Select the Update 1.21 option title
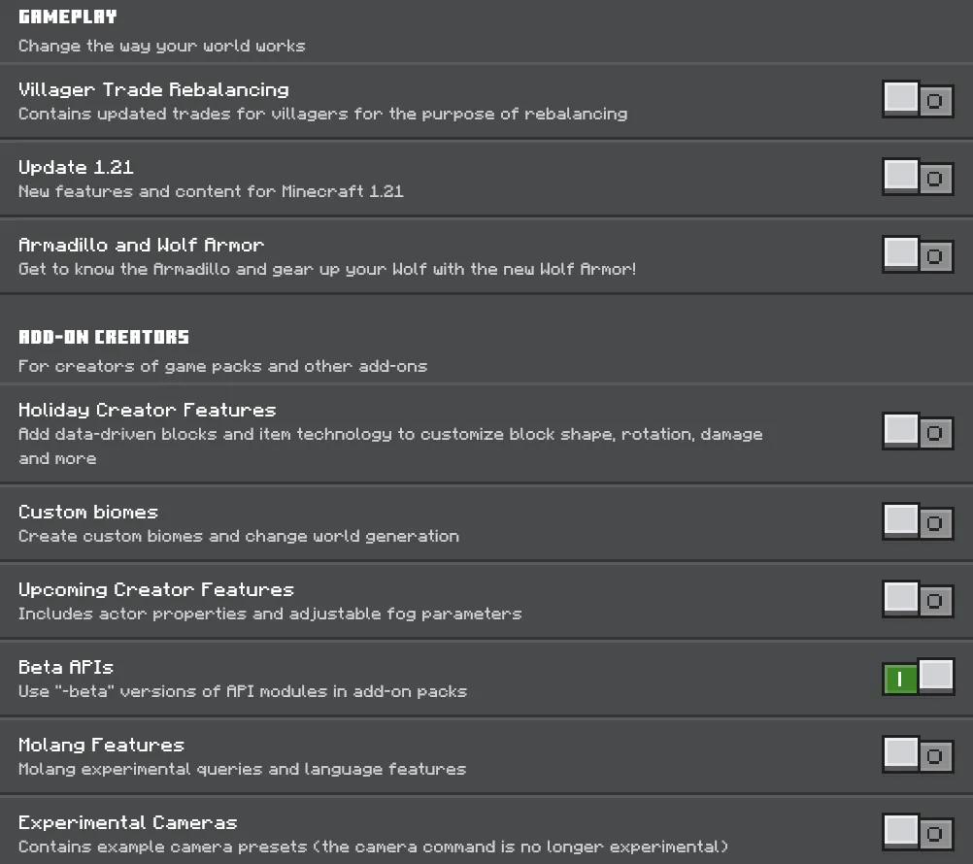This screenshot has height=864, width=973. 76,168
